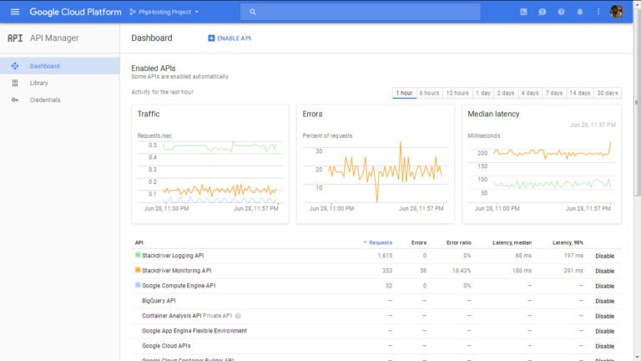This screenshot has width=641, height=361.
Task: Click the user profile avatar
Action: (617, 12)
